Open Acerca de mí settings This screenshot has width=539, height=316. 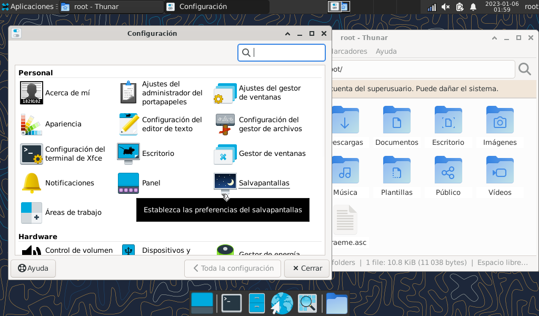[32, 93]
